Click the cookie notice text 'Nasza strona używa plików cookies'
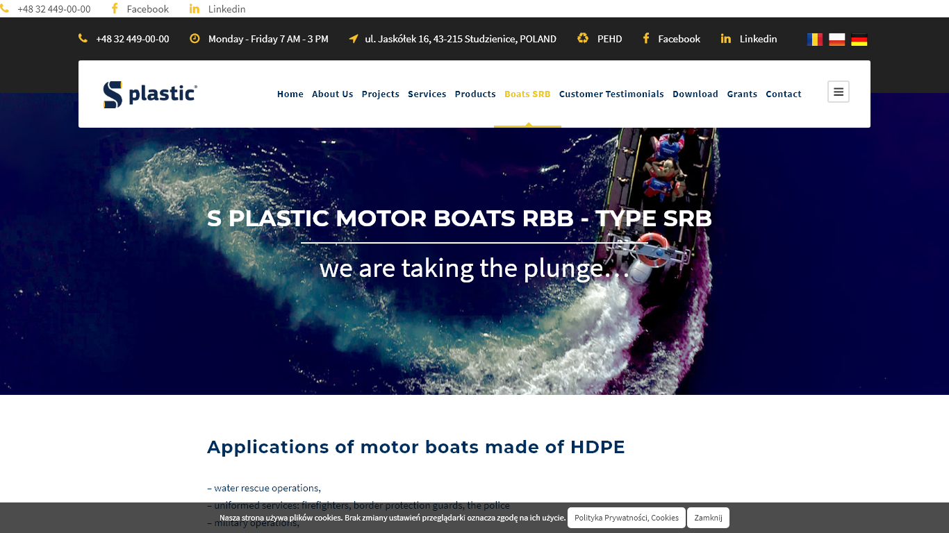The height and width of the screenshot is (533, 949). 393,518
